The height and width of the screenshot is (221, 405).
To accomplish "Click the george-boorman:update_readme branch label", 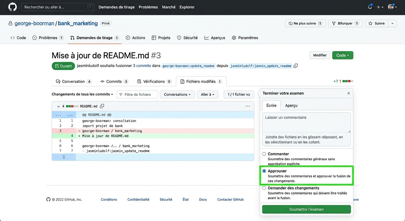I will pos(188,66).
